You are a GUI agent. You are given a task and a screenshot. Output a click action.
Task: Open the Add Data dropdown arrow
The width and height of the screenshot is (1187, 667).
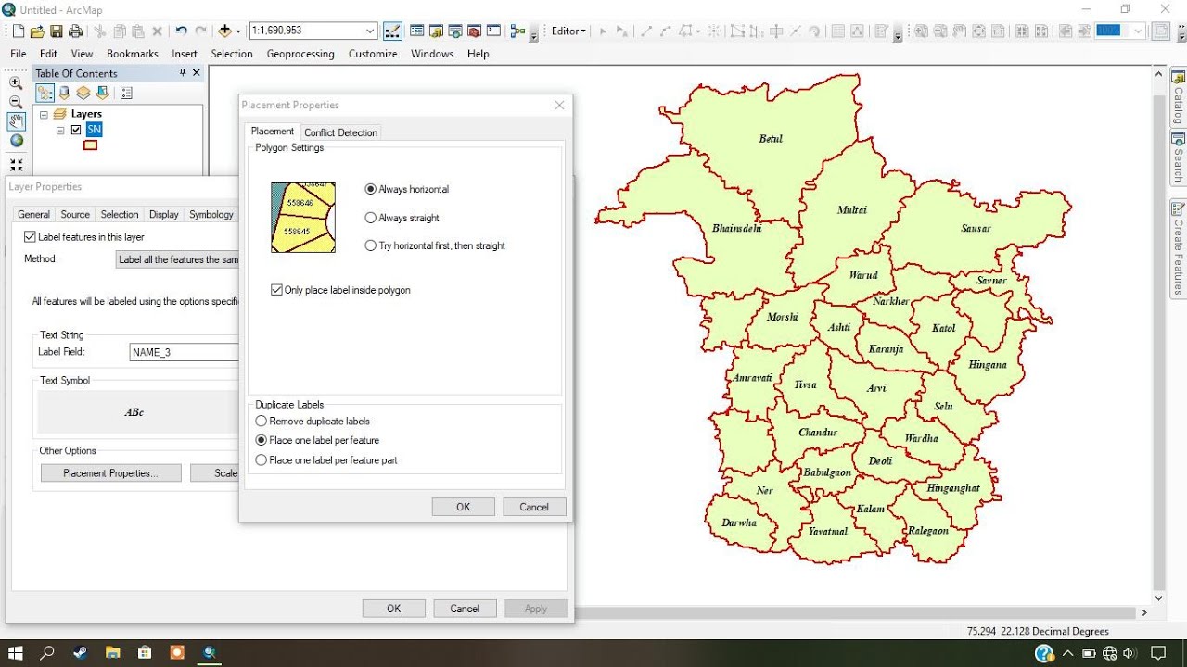[x=237, y=31]
